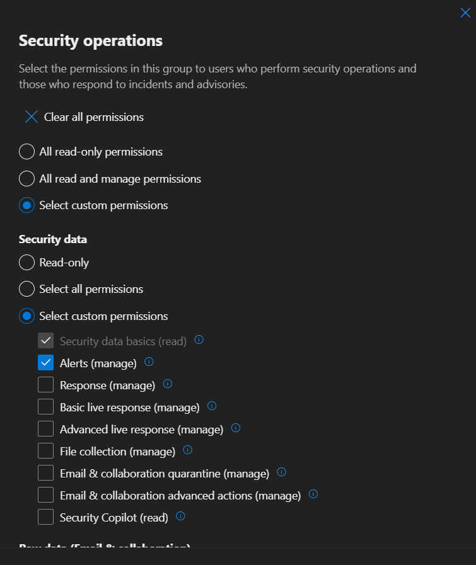Enable File collection (manage) permission
The height and width of the screenshot is (565, 476).
click(x=45, y=451)
